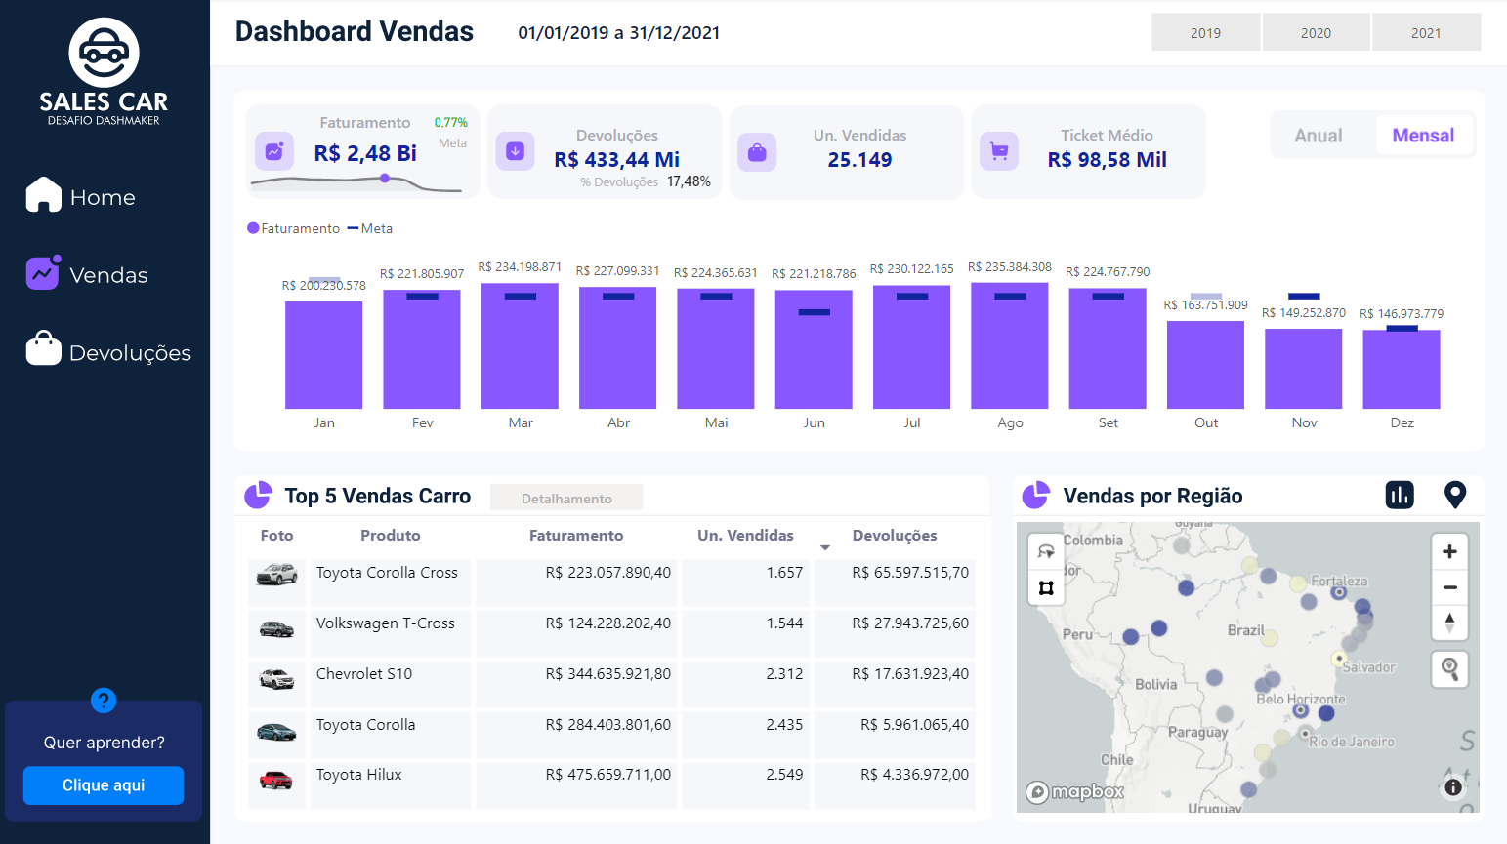
Task: Sort by Un. Vendidas descending arrow
Action: (825, 547)
